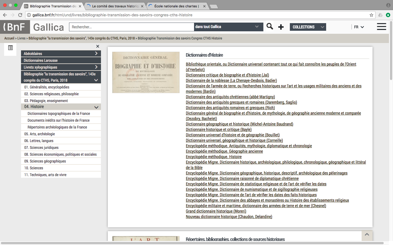Open Dictionnaire historique et critique (Bayle)
The width and height of the screenshot is (393, 245).
219,130
